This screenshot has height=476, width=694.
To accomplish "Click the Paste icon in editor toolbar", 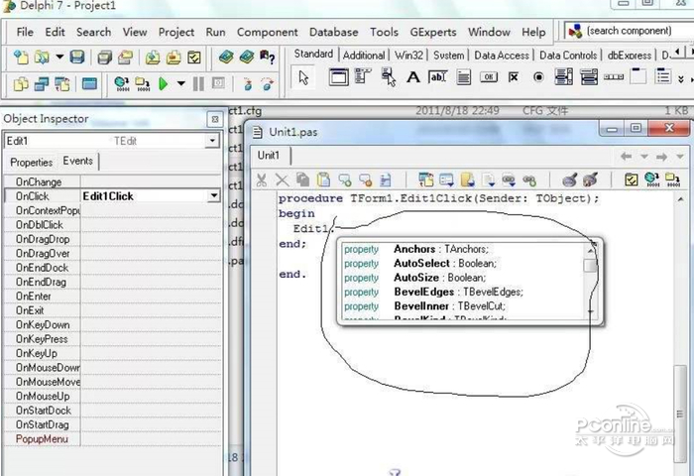I will 323,179.
